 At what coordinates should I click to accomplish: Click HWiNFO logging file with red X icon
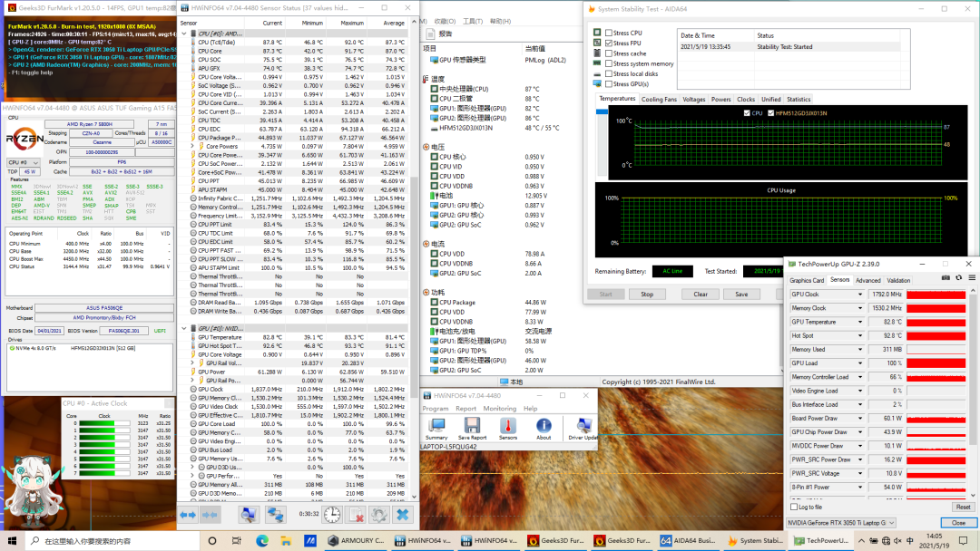[x=357, y=515]
